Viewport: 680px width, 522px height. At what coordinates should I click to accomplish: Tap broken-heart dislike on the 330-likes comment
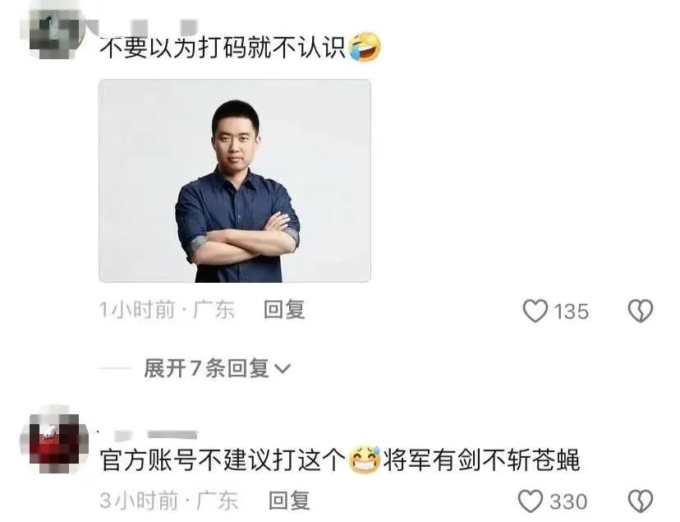tap(641, 501)
